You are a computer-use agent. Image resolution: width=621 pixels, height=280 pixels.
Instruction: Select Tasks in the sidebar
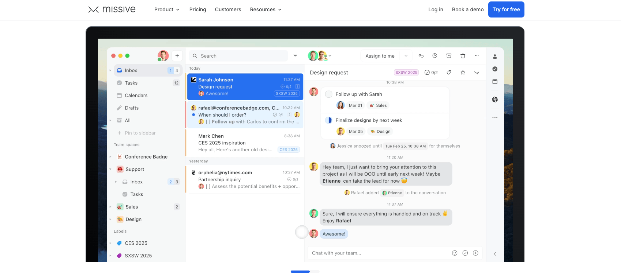(x=131, y=83)
